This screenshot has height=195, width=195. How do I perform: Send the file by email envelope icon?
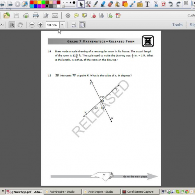point(55,16)
